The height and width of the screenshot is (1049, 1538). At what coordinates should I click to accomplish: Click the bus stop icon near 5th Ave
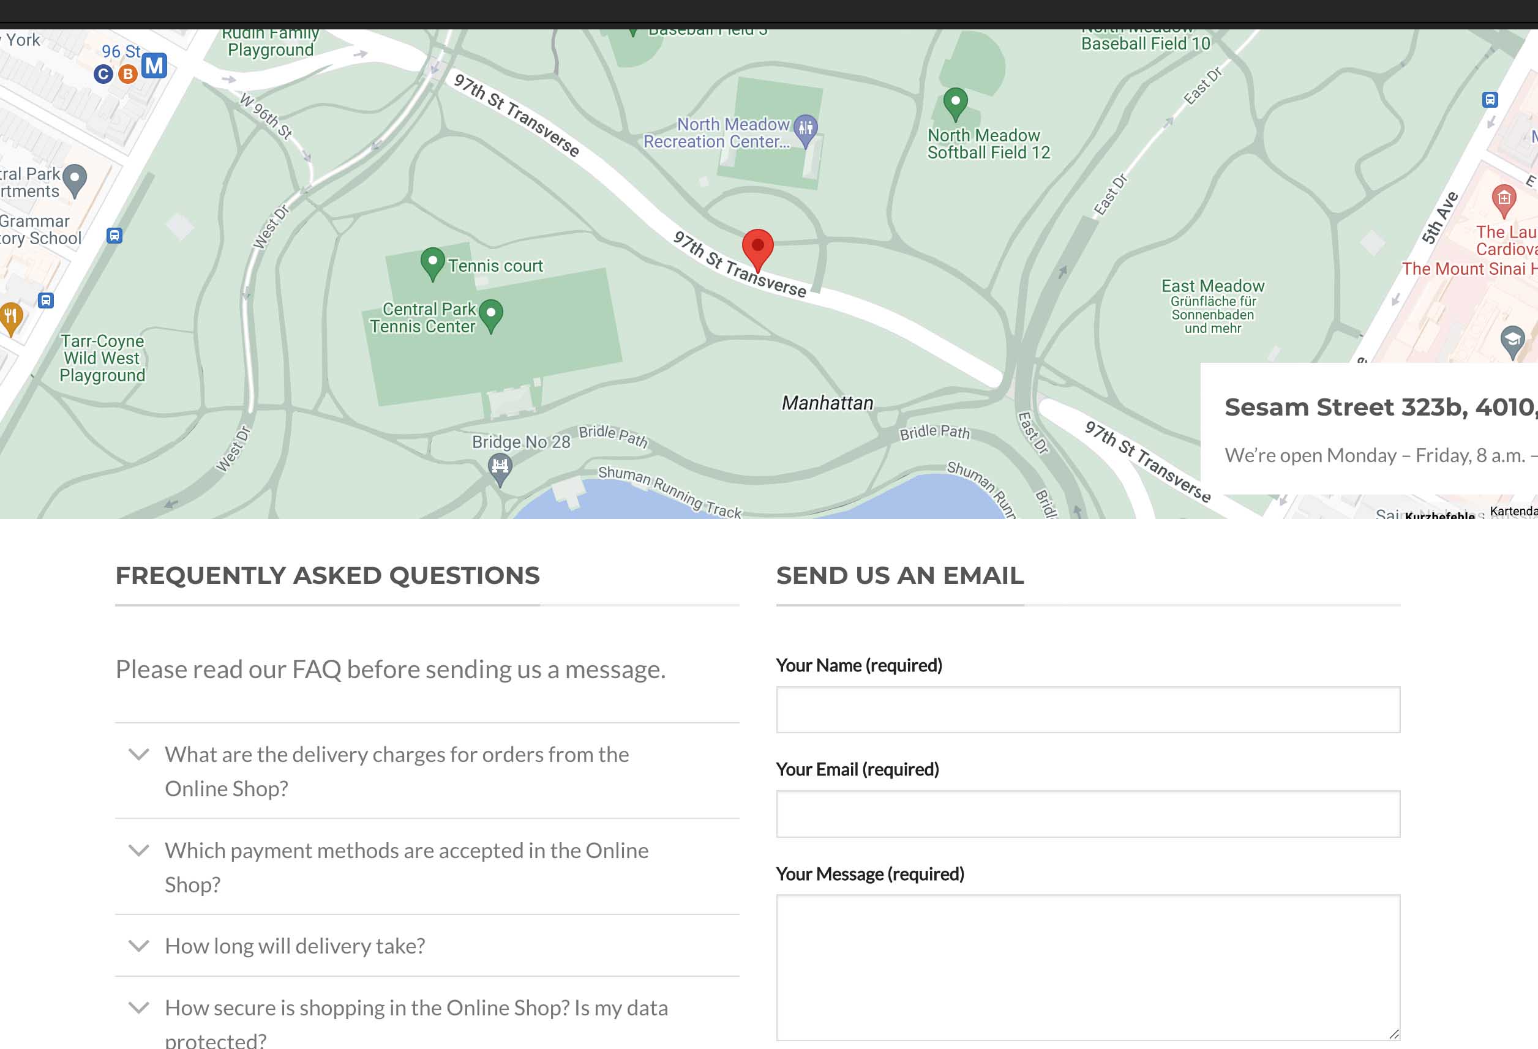coord(1490,100)
